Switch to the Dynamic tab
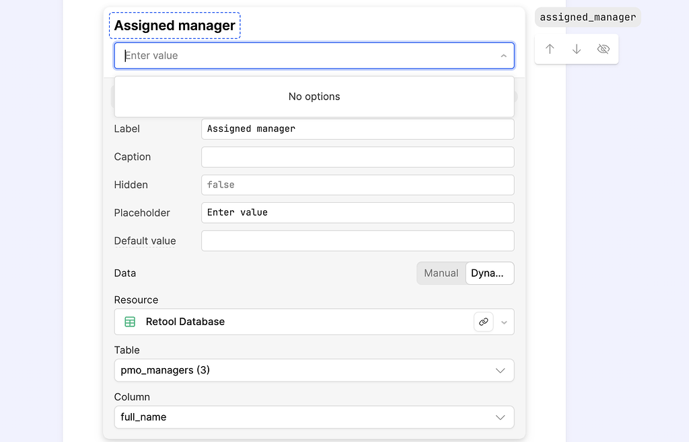 click(489, 273)
